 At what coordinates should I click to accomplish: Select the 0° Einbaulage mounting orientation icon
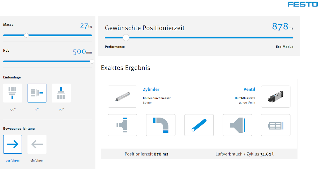(37, 93)
